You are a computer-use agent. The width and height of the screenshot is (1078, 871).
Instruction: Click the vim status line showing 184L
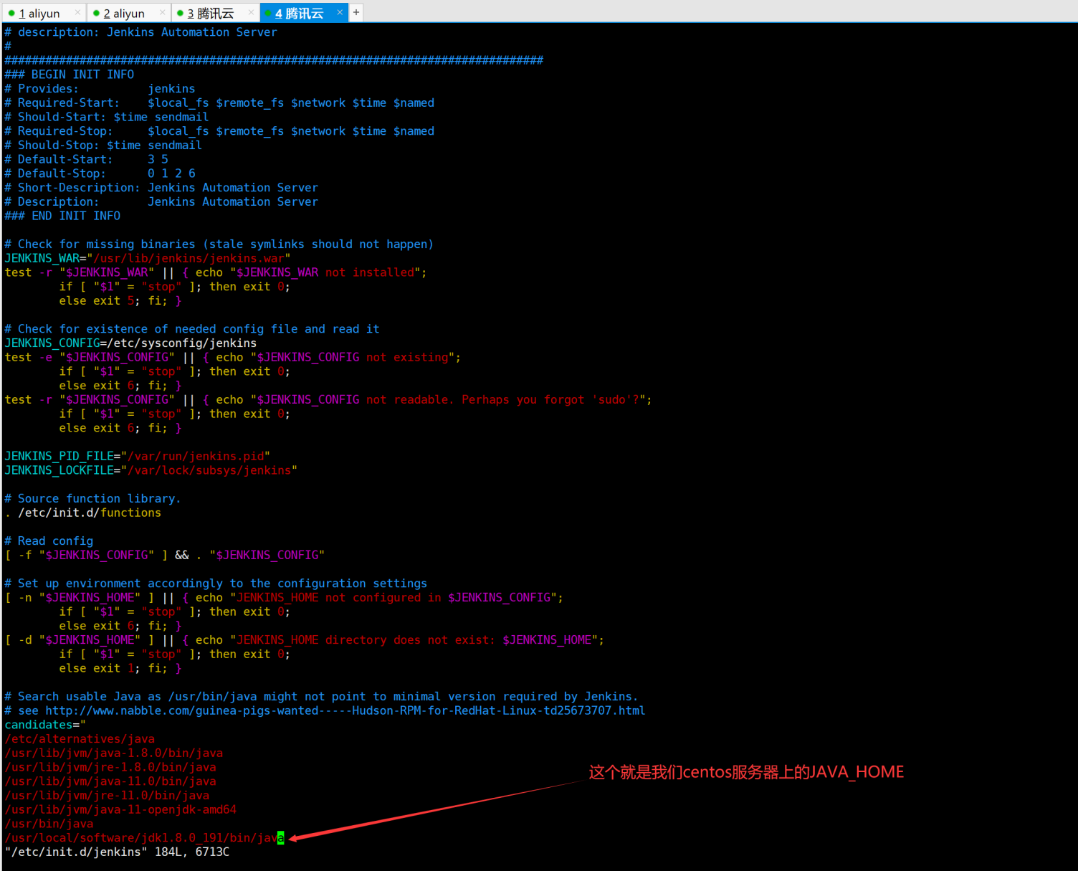pyautogui.click(x=117, y=852)
